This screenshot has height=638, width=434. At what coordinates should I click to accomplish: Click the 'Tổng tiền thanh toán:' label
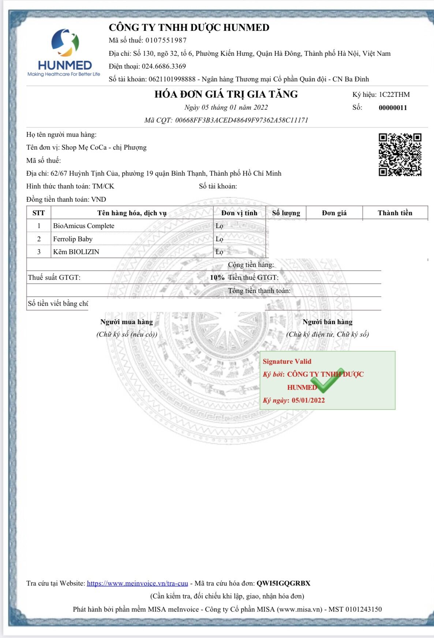click(x=259, y=291)
